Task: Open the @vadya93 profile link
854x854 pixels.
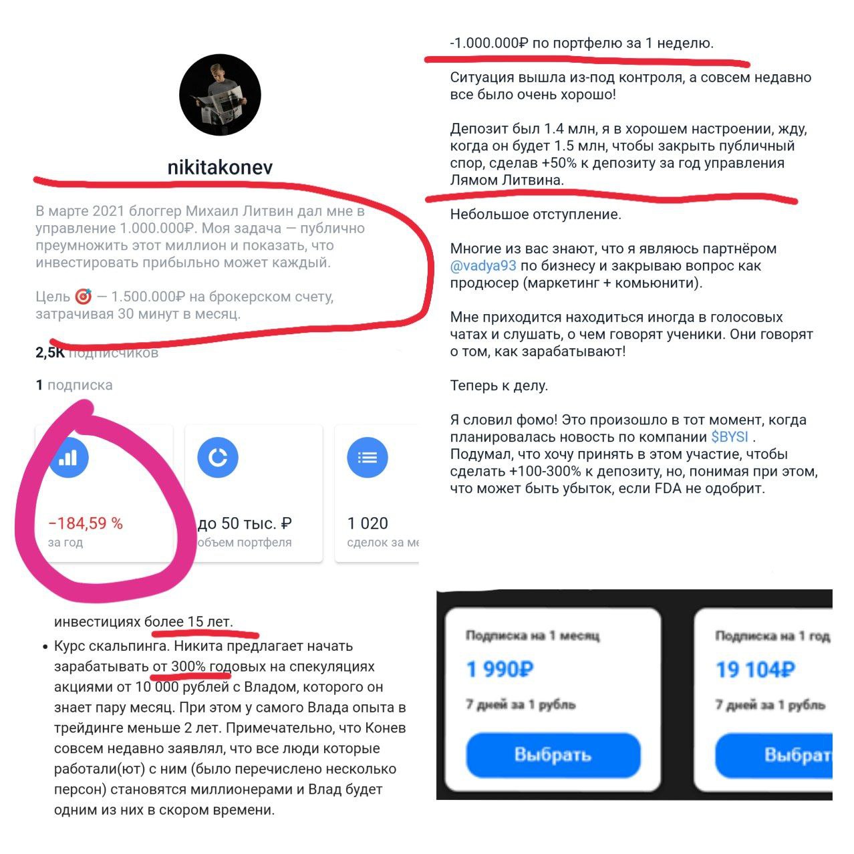Action: [x=483, y=266]
